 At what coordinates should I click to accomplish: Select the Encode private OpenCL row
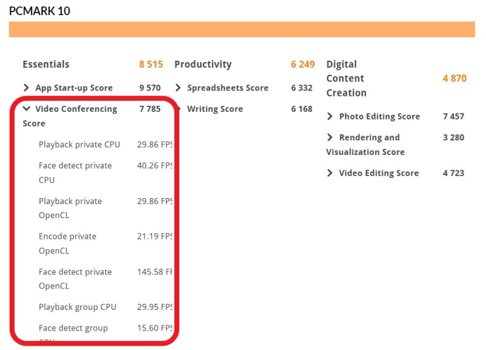click(x=105, y=243)
